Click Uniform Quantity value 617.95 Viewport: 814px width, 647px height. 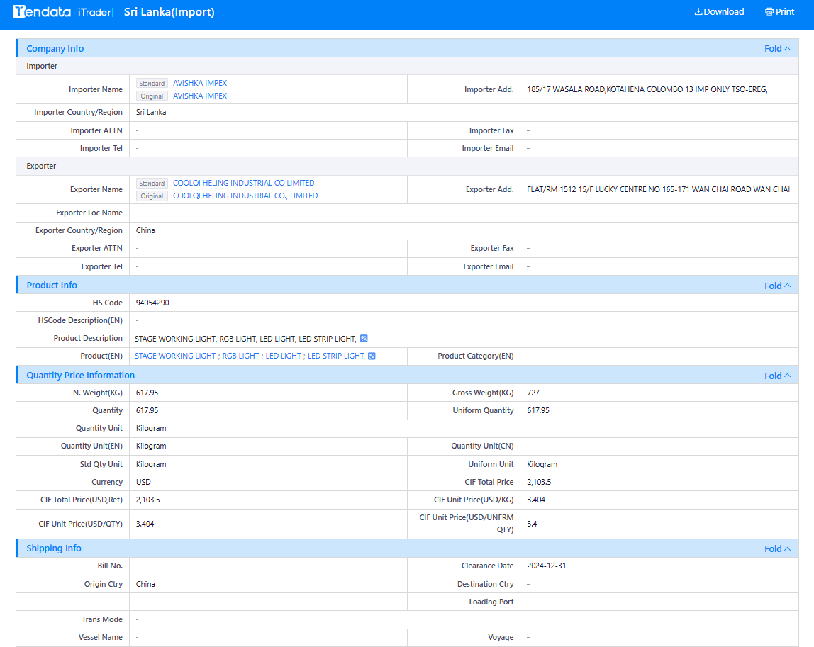coord(537,410)
